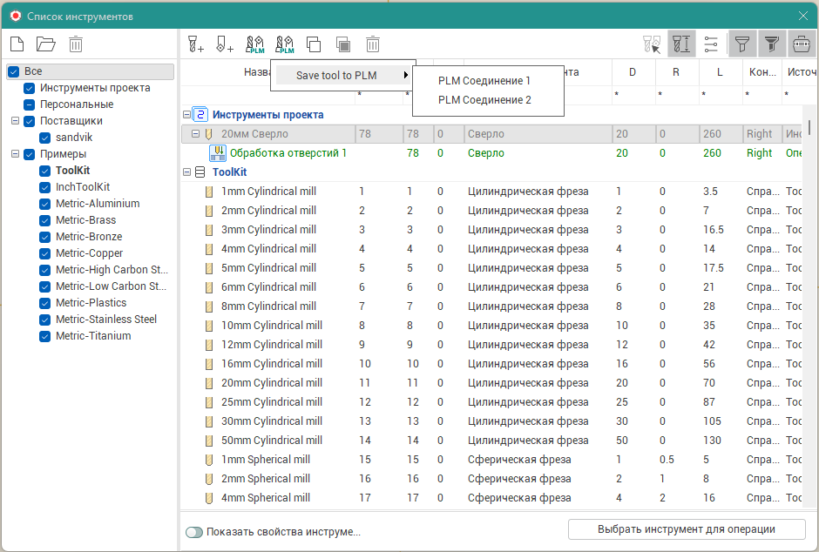Click the 'L' column header
Viewport: 819px width, 552px height.
[720, 72]
